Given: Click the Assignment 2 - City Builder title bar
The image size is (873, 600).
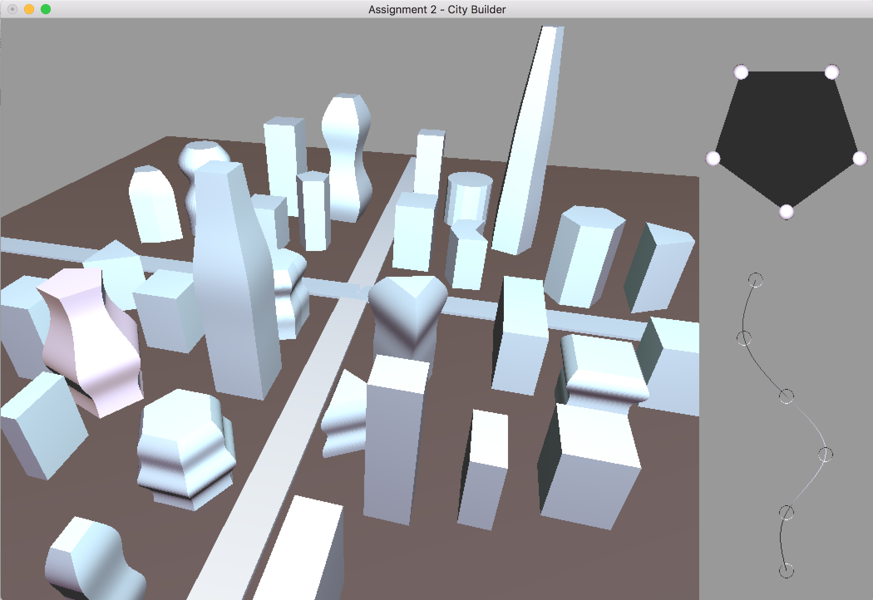Looking at the screenshot, I should tap(436, 9).
